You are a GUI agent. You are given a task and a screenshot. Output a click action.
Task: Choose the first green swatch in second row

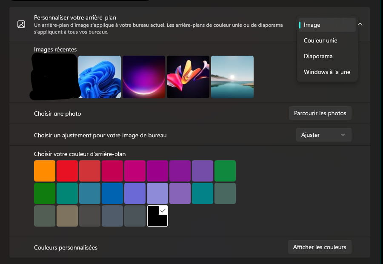pyautogui.click(x=45, y=193)
